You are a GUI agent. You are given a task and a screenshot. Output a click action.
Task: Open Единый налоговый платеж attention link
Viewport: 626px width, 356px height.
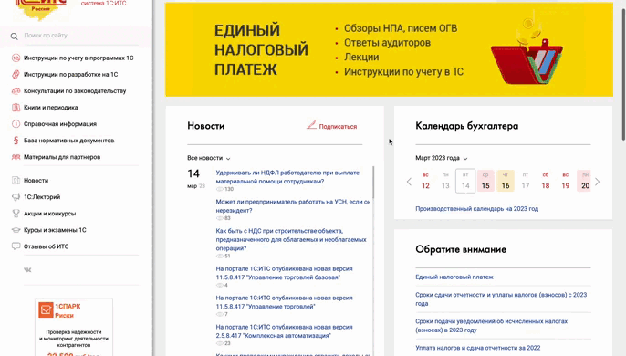coord(454,277)
